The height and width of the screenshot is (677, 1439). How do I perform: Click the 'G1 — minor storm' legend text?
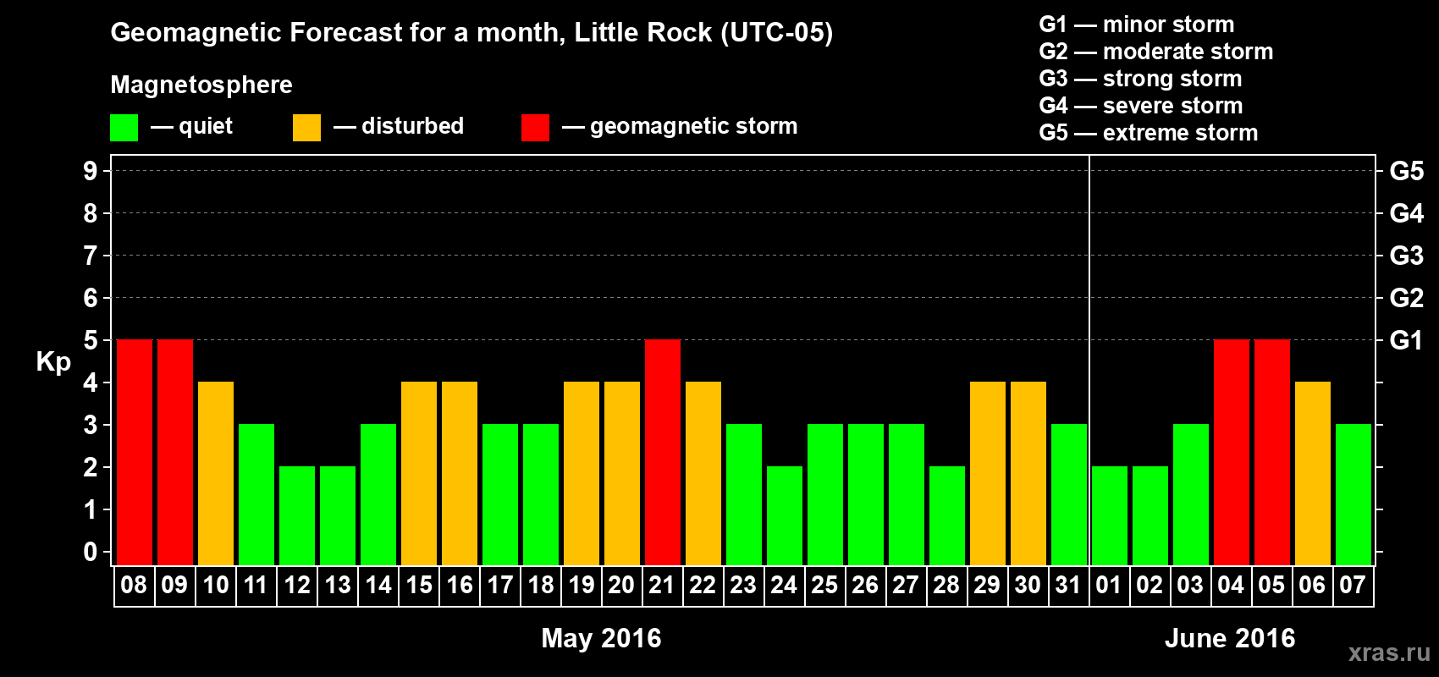point(1137,25)
